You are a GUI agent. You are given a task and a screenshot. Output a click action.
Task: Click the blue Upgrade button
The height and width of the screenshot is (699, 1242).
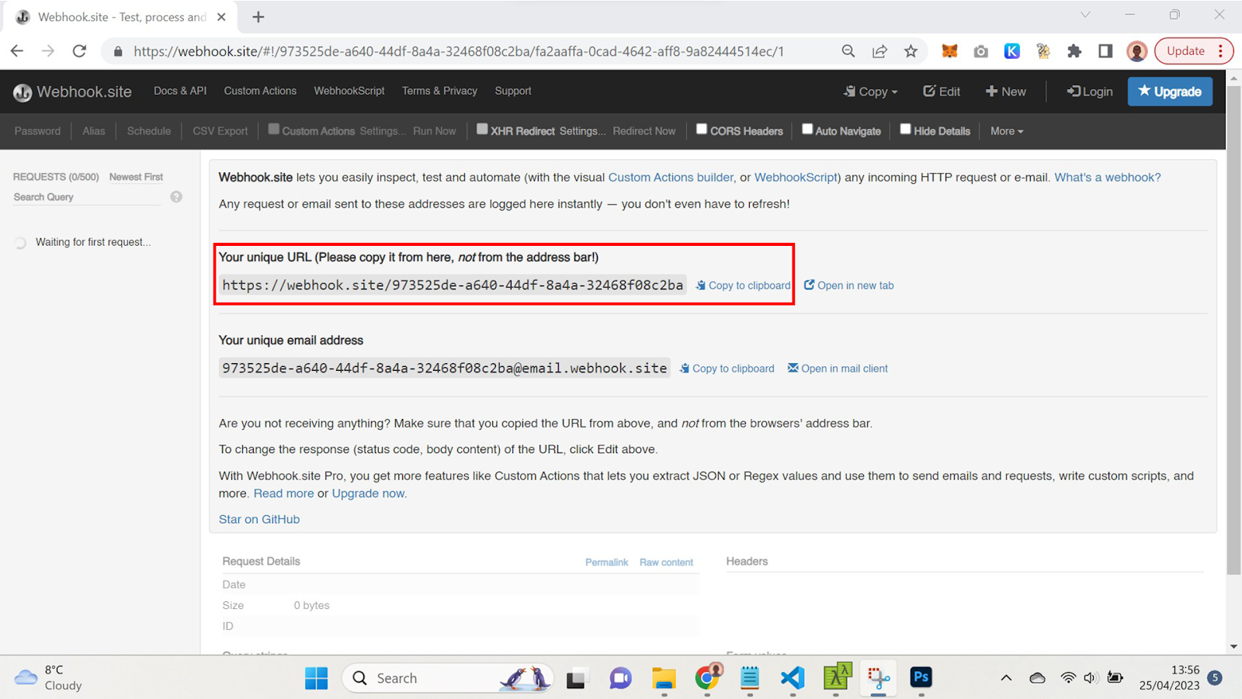[1170, 92]
